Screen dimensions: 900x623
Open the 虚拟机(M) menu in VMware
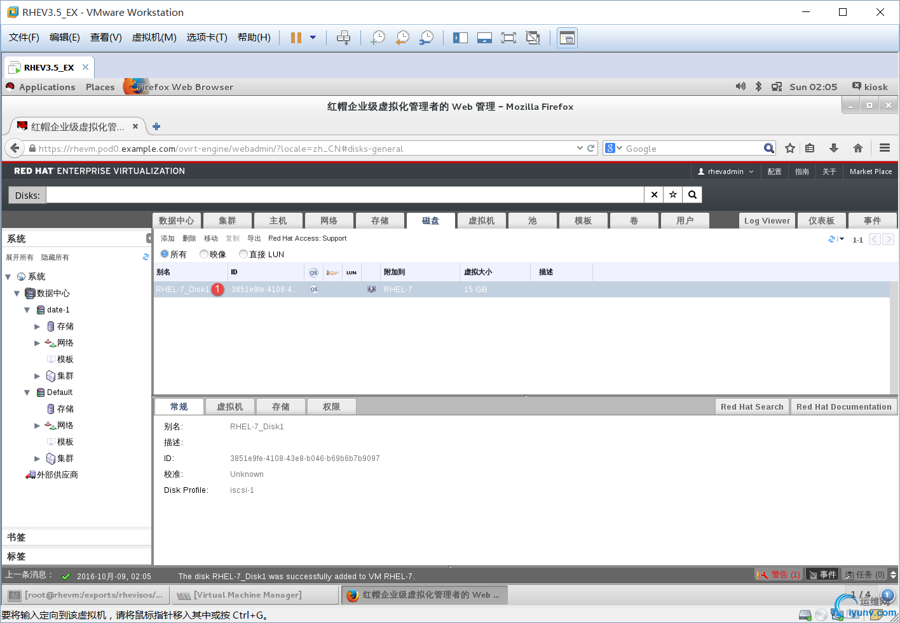pyautogui.click(x=154, y=37)
